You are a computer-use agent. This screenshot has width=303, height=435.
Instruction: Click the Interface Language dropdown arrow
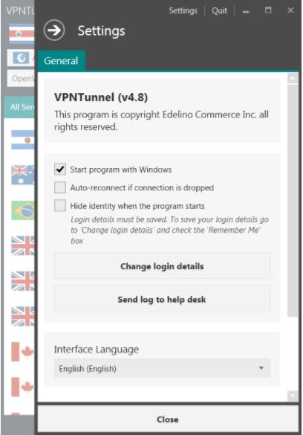coord(261,368)
